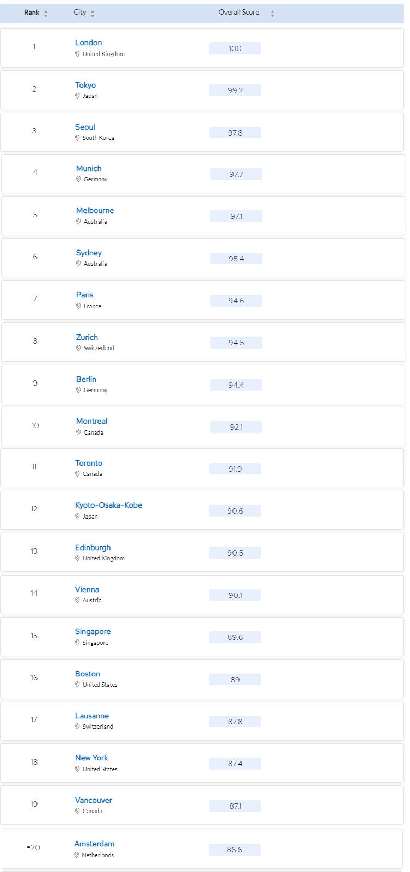410x872 pixels.
Task: Open the Zurich city link
Action: [x=87, y=337]
